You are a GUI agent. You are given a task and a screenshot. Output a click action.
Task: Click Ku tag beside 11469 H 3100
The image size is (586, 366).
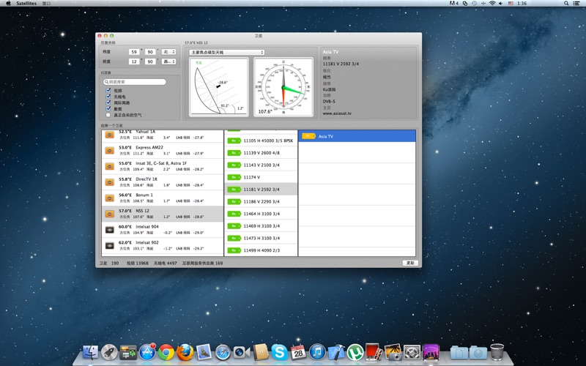click(234, 226)
